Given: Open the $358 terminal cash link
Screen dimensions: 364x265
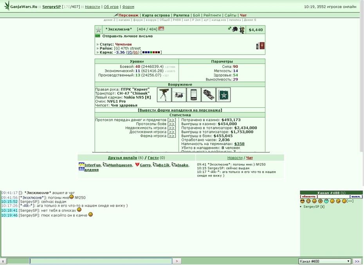Looking at the screenshot, I should click(x=239, y=144).
